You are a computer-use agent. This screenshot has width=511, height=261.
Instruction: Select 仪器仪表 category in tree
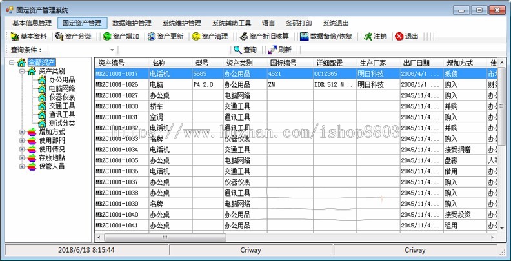pos(62,97)
